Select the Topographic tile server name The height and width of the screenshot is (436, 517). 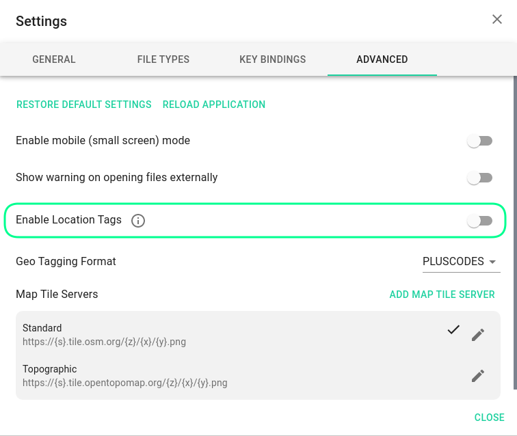pyautogui.click(x=49, y=369)
